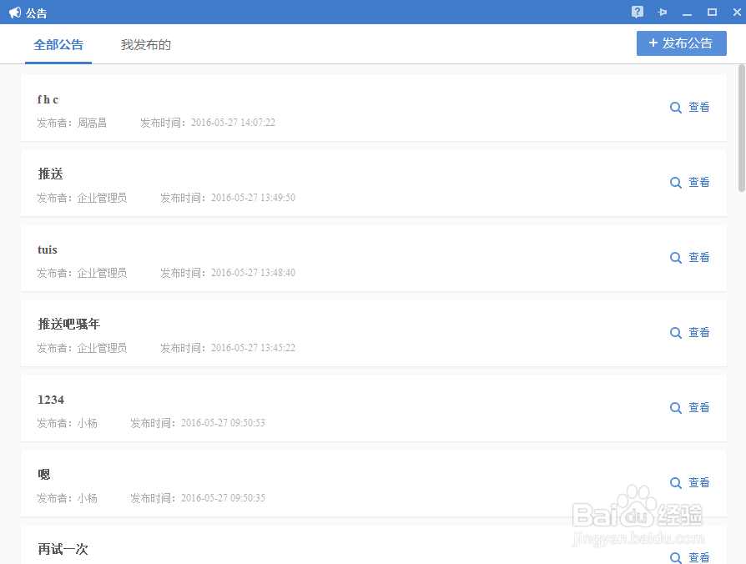Image resolution: width=746 pixels, height=564 pixels.
Task: Click publish time '2016-05-27 13:45:22'
Action: [x=253, y=348]
